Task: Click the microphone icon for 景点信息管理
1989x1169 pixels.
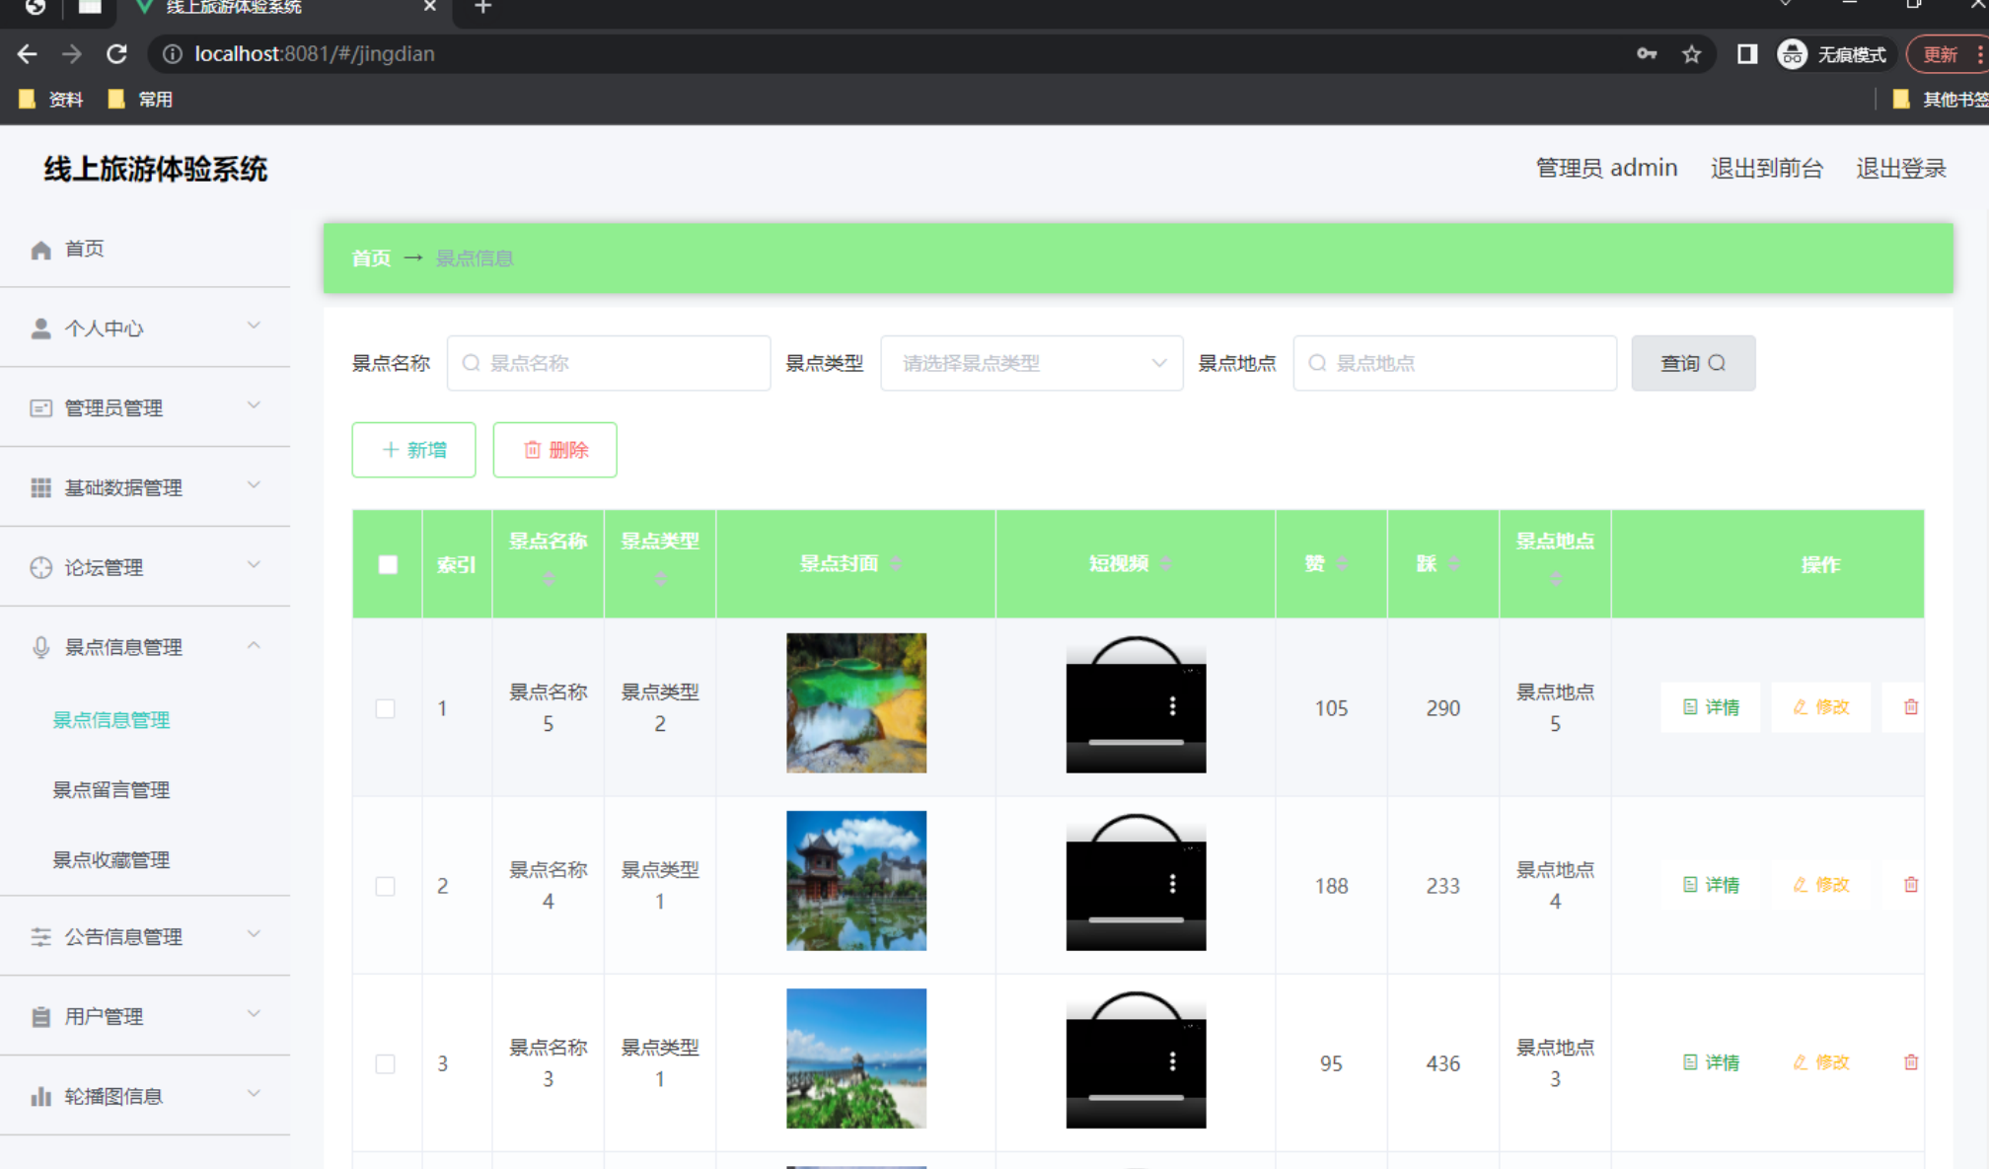Action: tap(40, 647)
